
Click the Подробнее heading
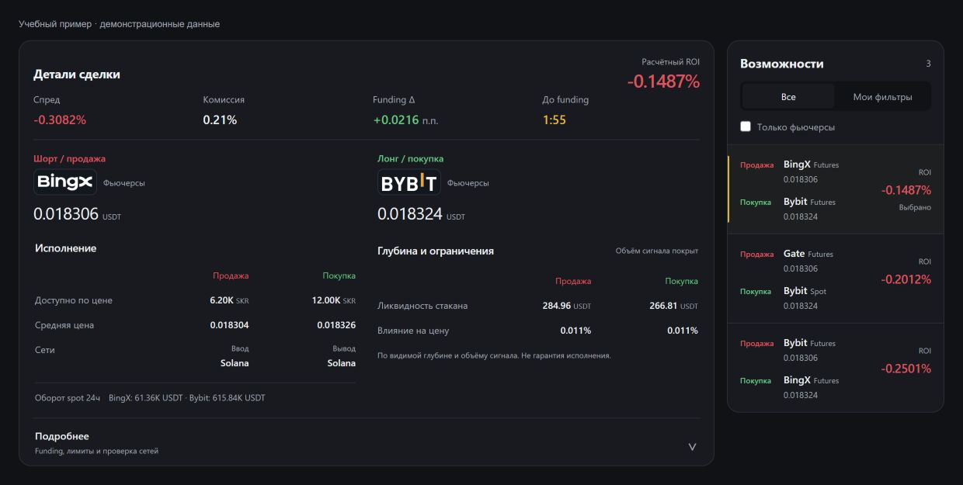coord(62,436)
